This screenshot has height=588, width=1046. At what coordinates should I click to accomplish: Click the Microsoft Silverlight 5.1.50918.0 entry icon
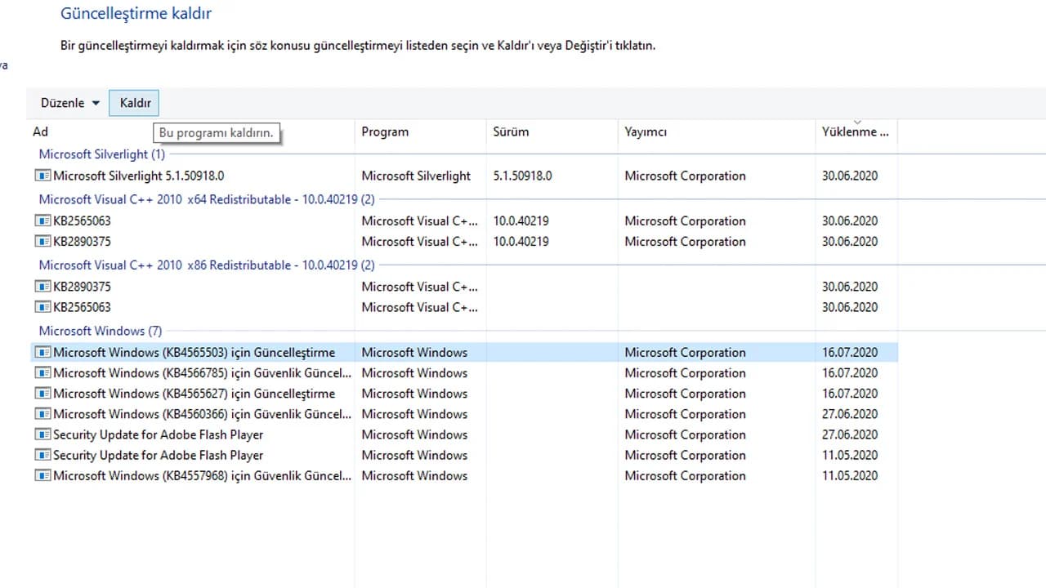point(42,176)
